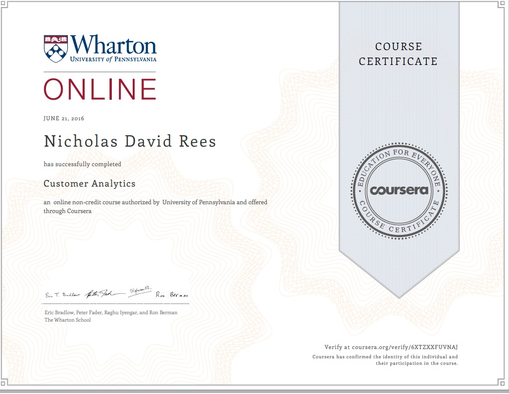Click the course title Customer Analytics
The width and height of the screenshot is (509, 394).
[x=90, y=184]
